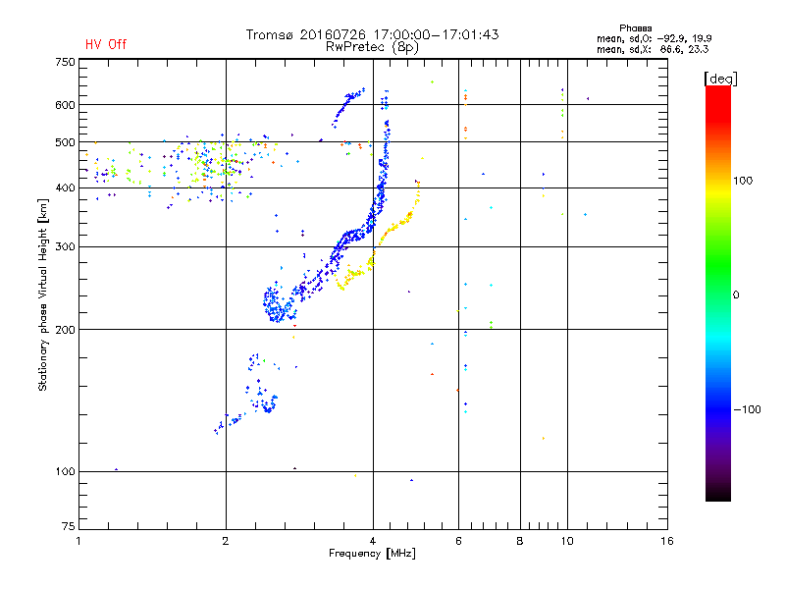Click the y-axis tick label '400'
This screenshot has height=589, width=785.
(66, 187)
